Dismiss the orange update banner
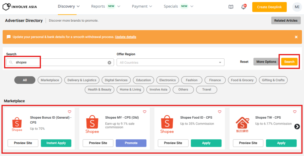304x156 pixels. pos(296,37)
